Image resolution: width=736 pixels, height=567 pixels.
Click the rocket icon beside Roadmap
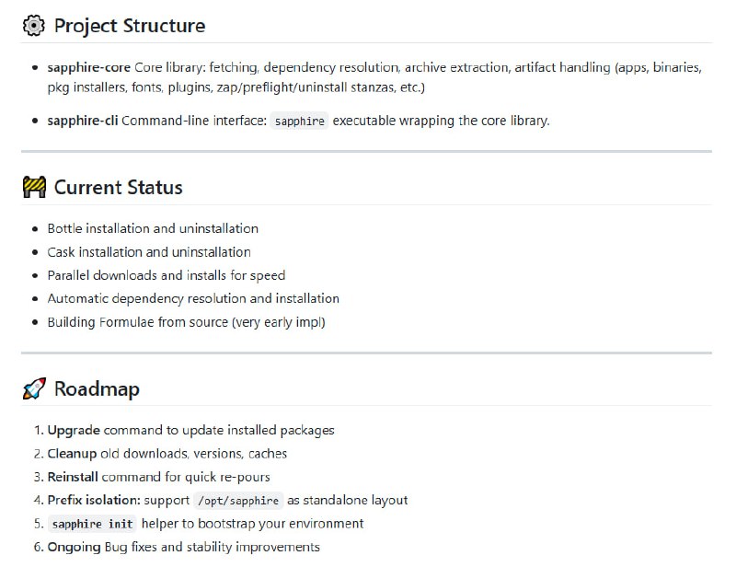tap(33, 389)
